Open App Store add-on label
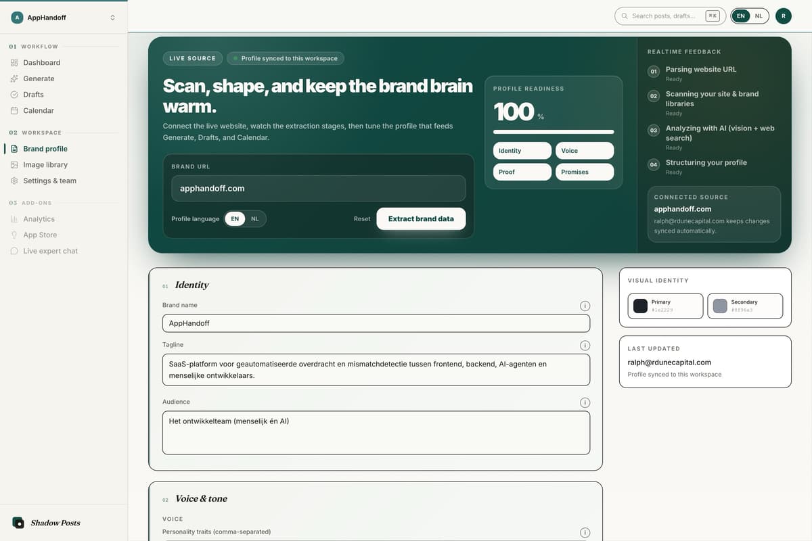 coord(40,235)
